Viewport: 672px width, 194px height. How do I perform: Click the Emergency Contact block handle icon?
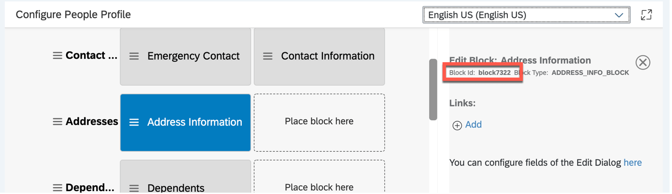tap(134, 56)
